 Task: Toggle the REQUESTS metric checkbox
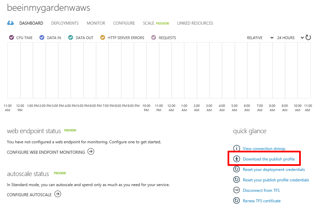pos(154,37)
